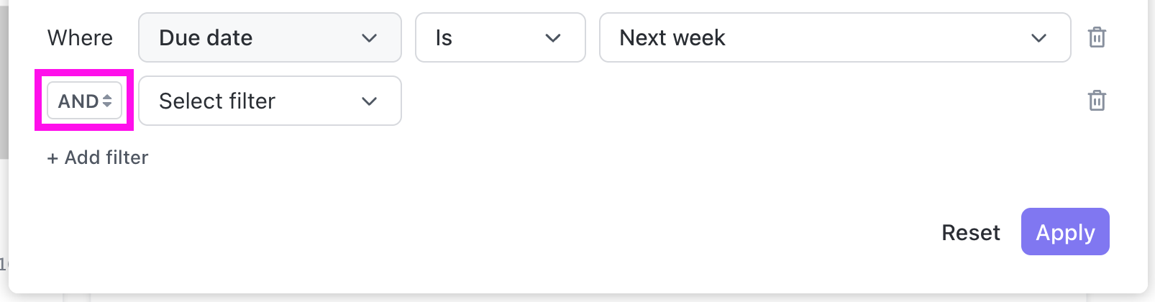Click the "Due date" field name text
This screenshot has width=1155, height=302.
(x=206, y=37)
